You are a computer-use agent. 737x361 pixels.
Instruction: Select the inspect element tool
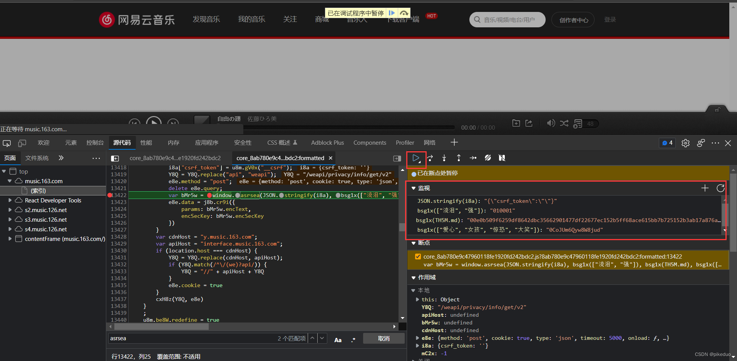point(7,143)
